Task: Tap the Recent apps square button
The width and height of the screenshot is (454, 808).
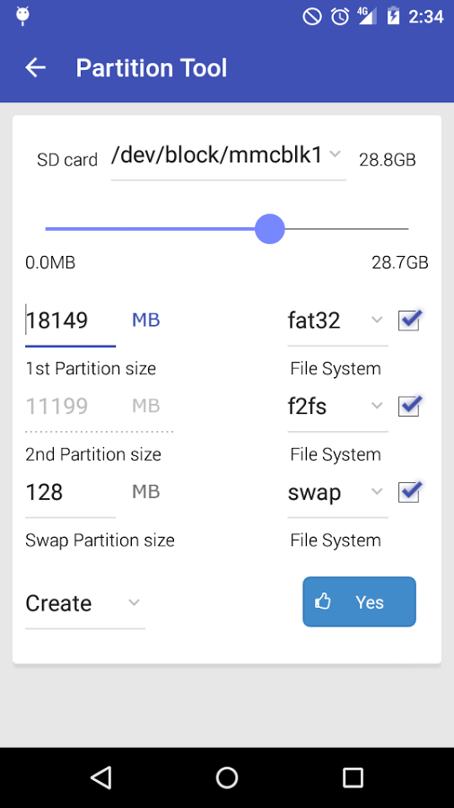Action: [354, 777]
